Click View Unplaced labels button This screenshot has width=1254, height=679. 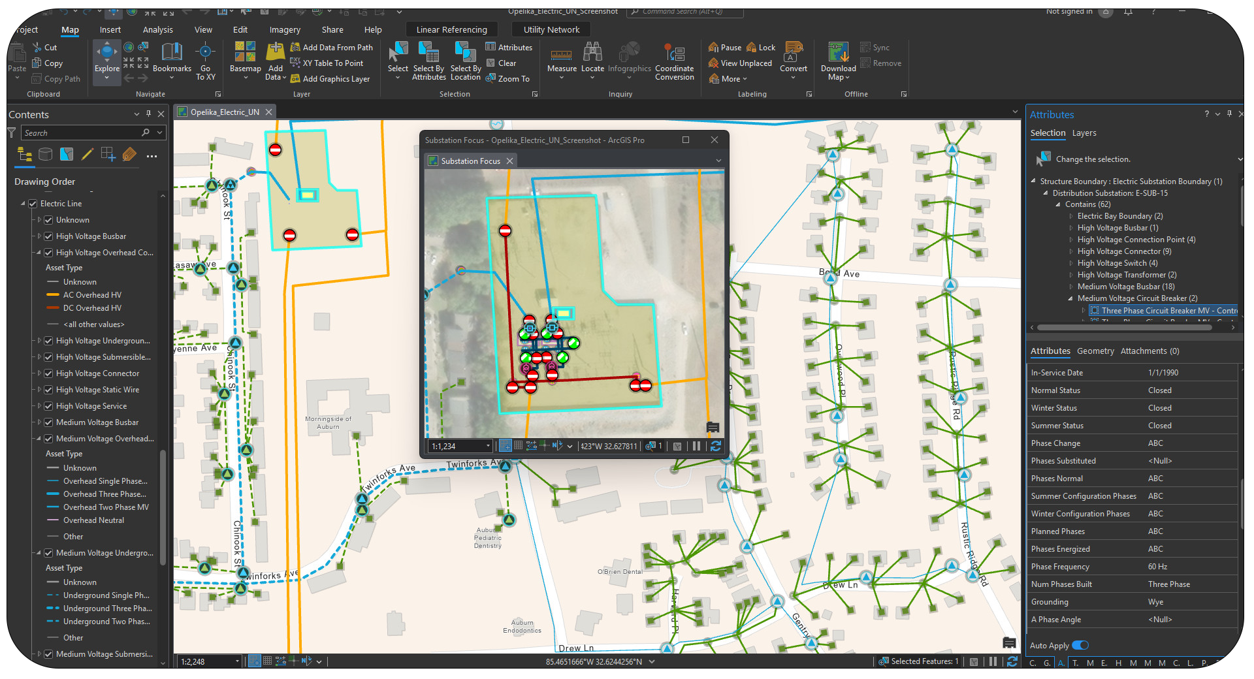pos(741,63)
